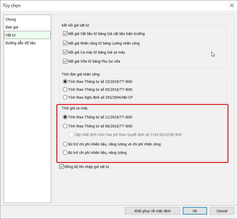Screen dimensions: 238x219
Task: Open Đường dẫn dữ liệu settings
Action: point(21,43)
